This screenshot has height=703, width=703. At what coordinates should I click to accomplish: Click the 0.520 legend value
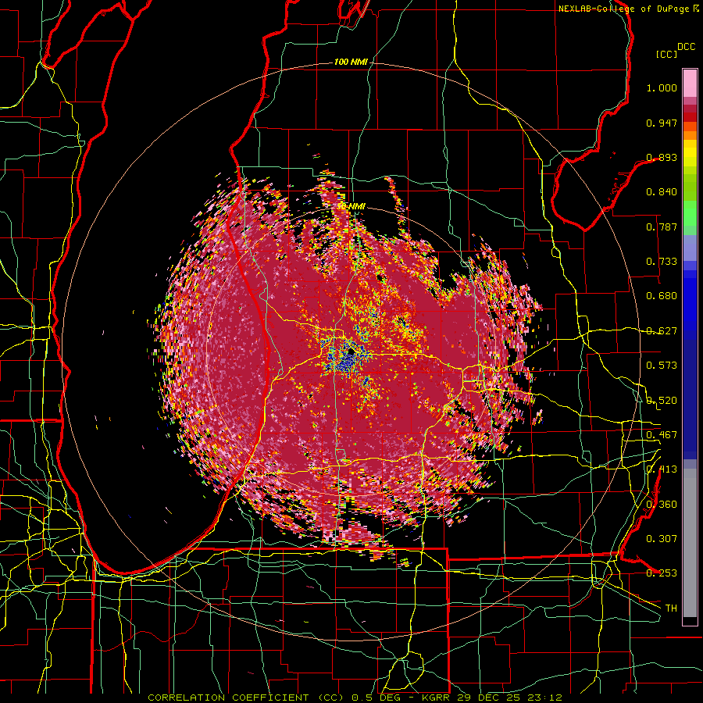[662, 401]
